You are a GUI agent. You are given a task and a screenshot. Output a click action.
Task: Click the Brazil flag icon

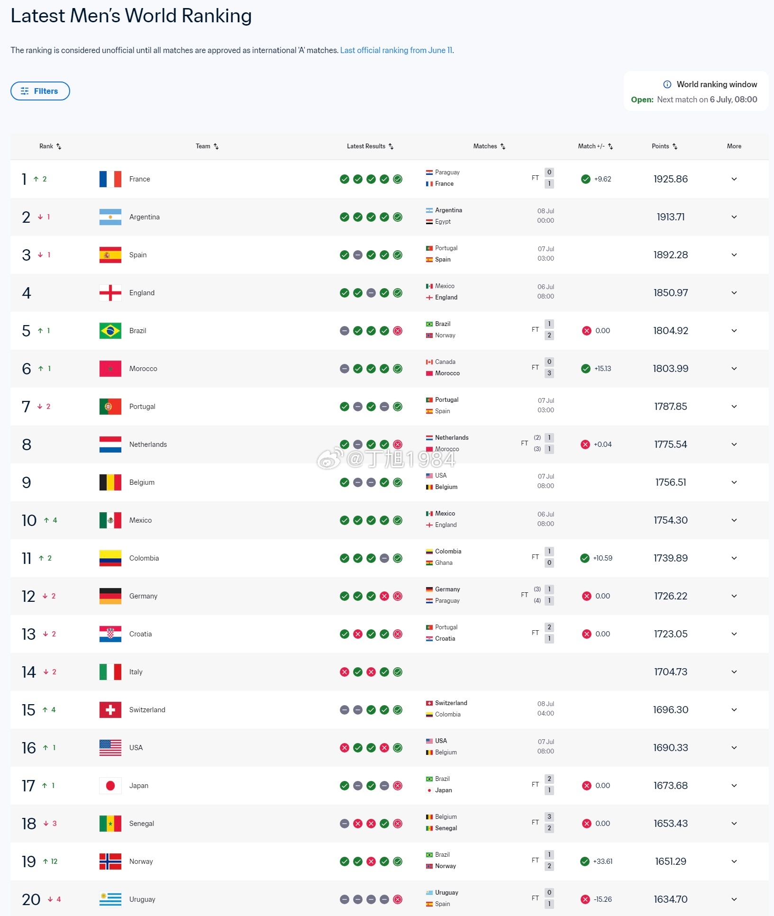[110, 331]
